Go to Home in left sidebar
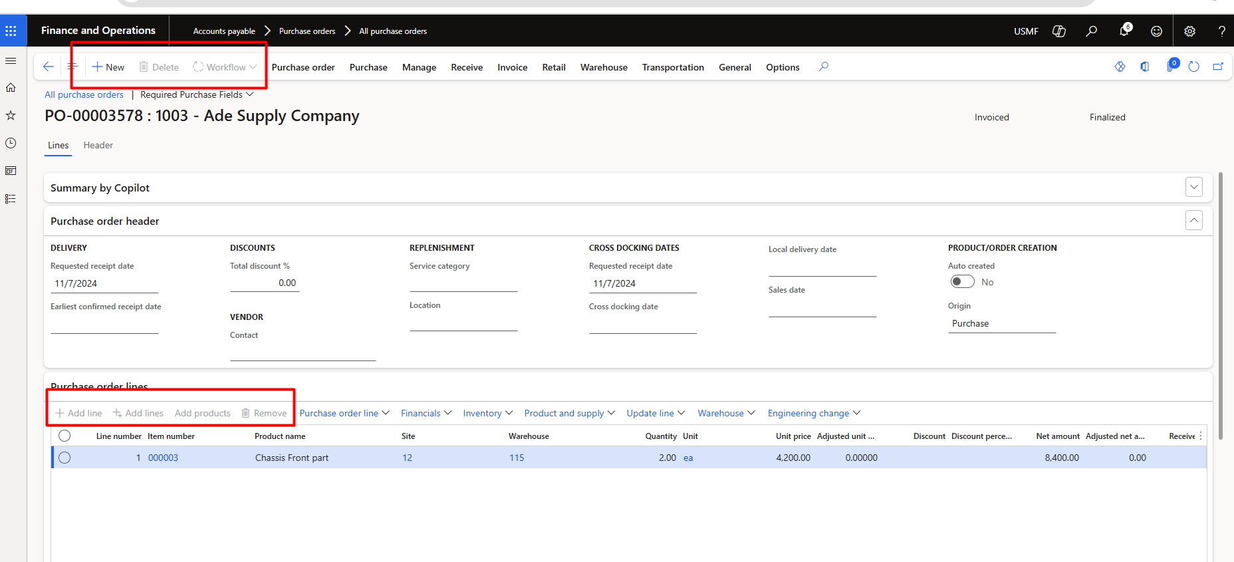This screenshot has height=562, width=1234. 11,88
